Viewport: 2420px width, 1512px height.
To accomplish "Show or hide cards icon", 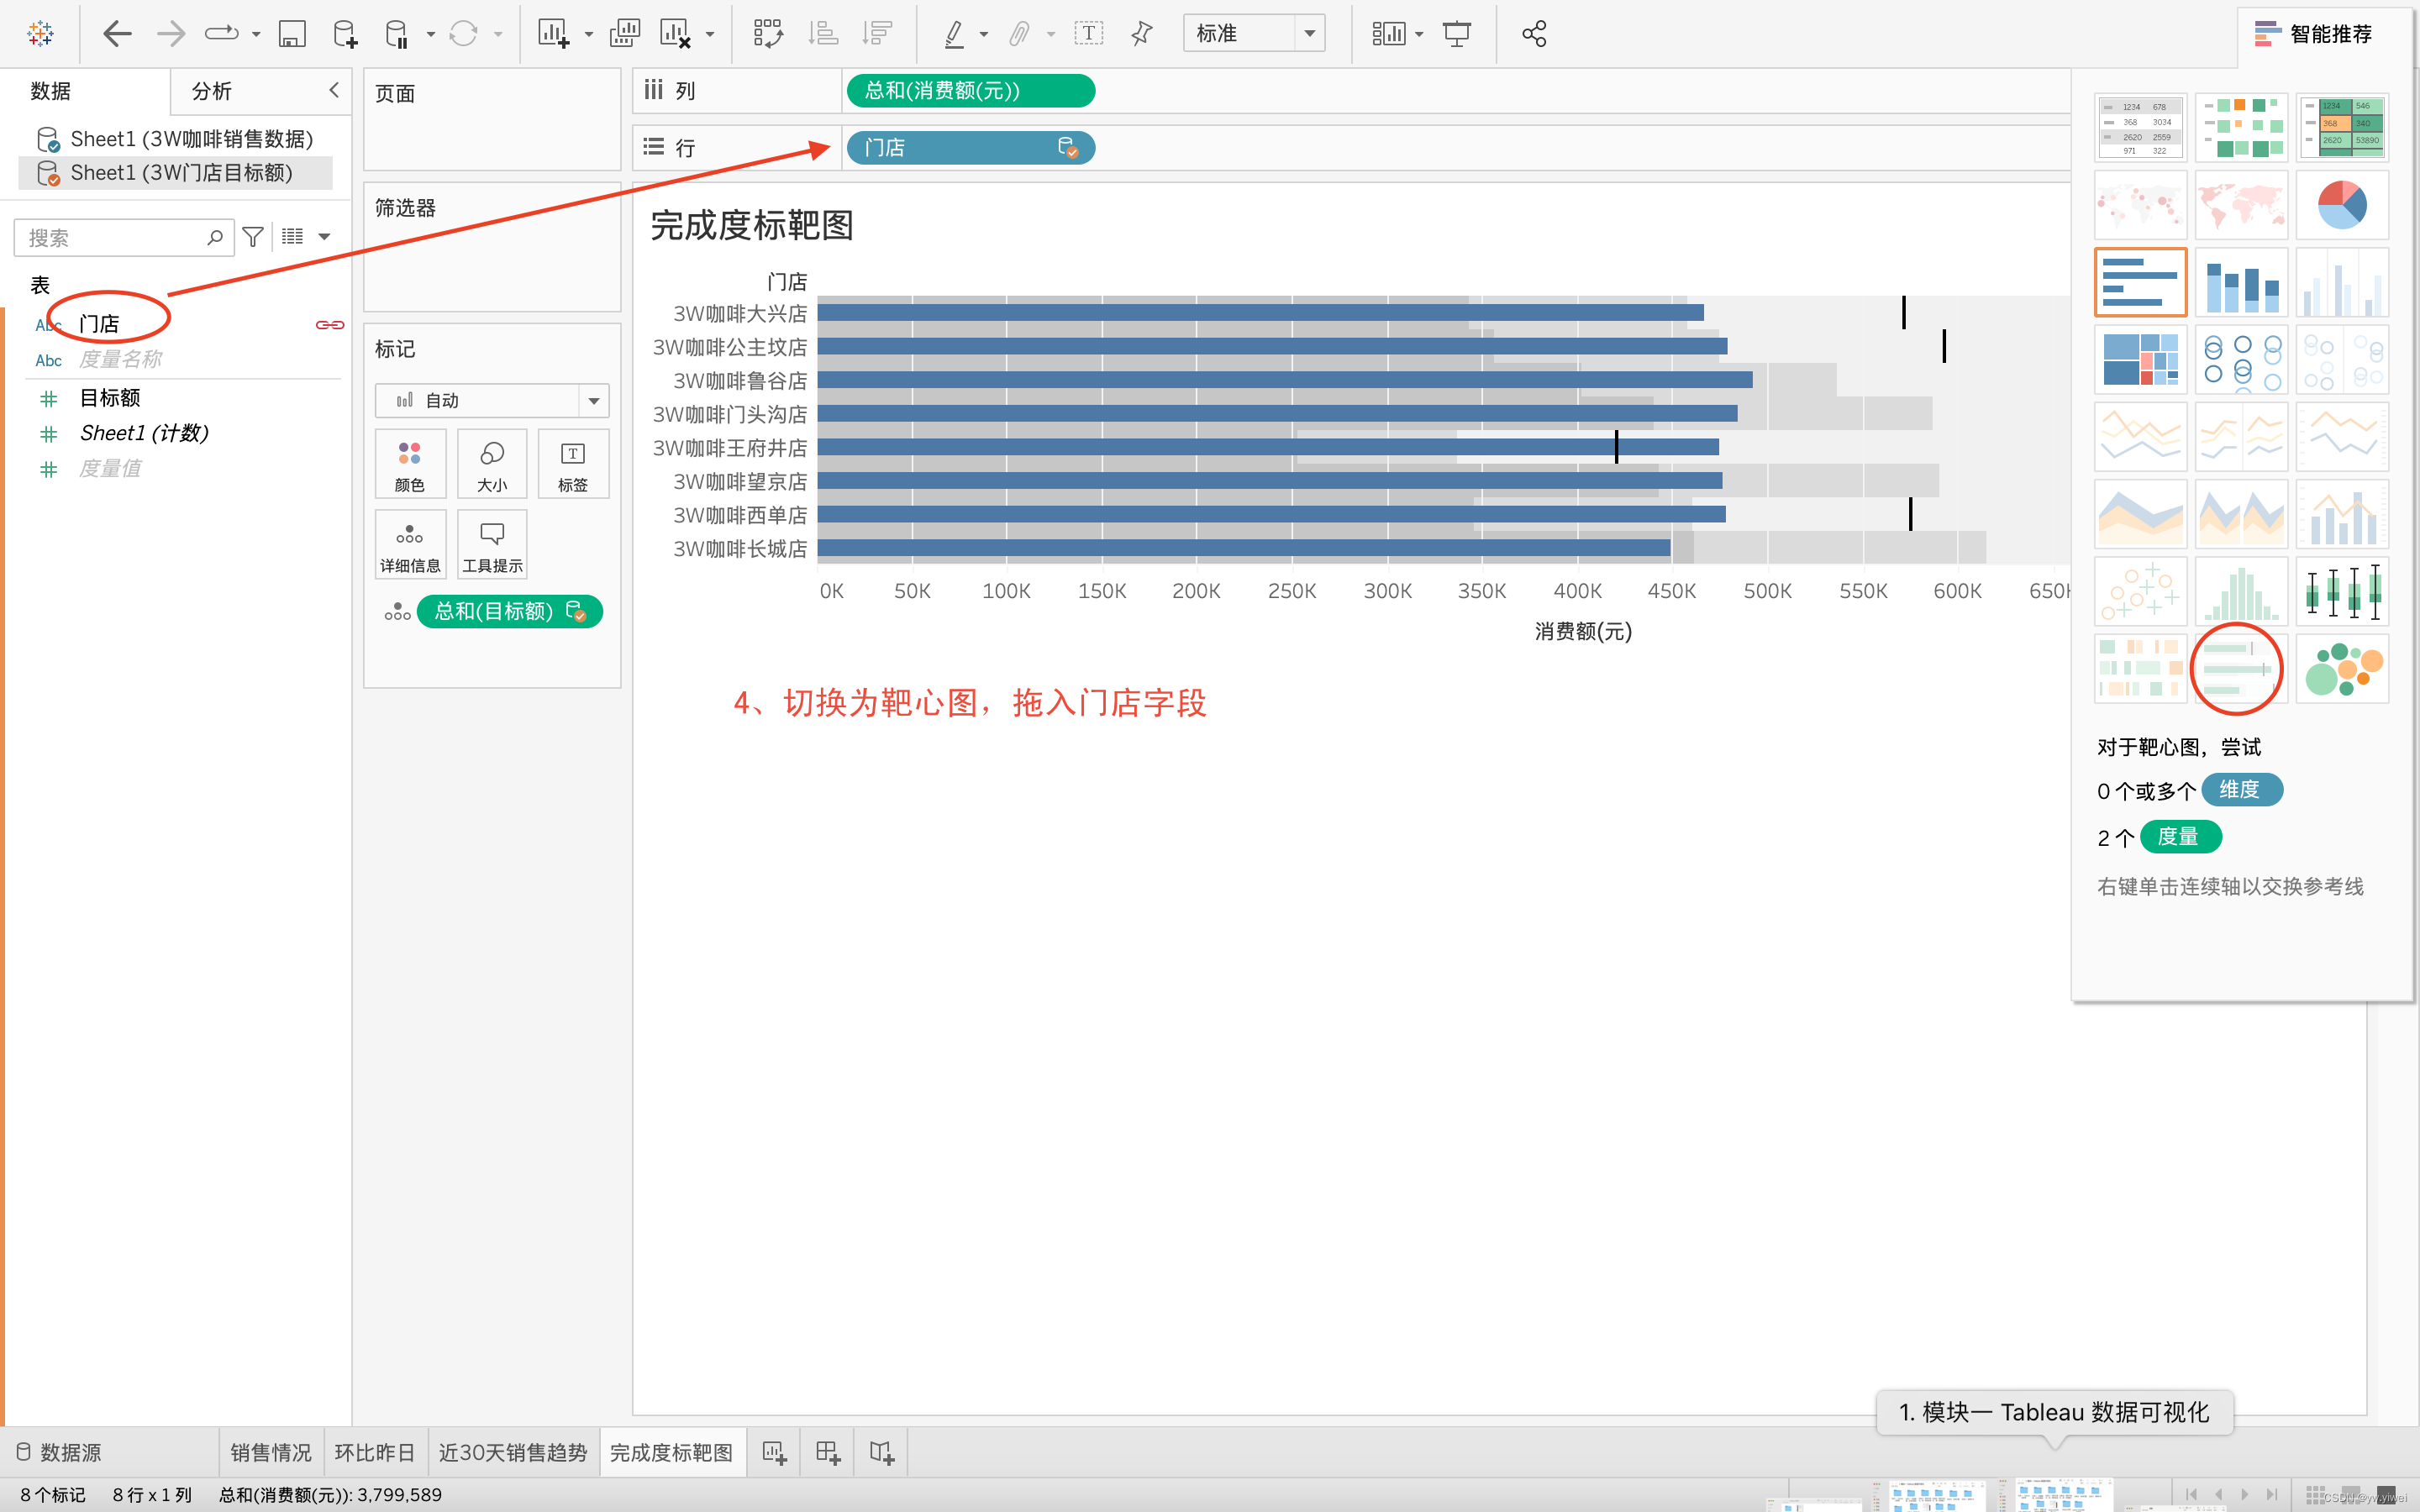I will point(1389,34).
